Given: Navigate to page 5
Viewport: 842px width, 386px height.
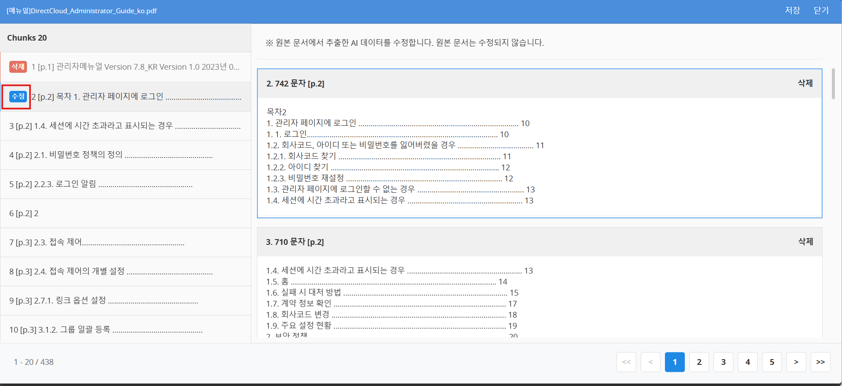Looking at the screenshot, I should (772, 362).
